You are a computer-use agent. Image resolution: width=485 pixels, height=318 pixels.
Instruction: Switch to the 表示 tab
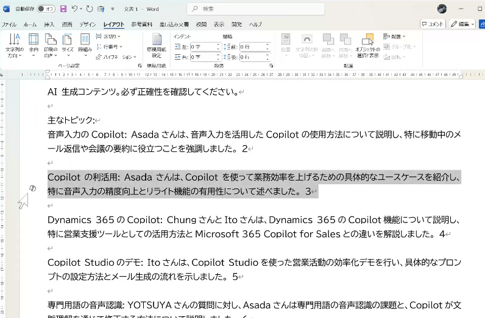219,24
